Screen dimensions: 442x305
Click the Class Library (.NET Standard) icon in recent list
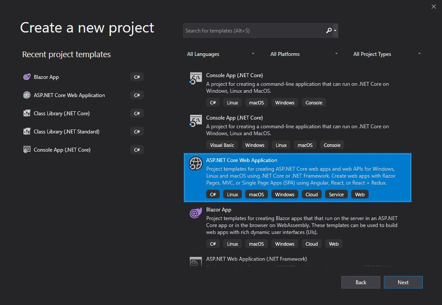pos(27,131)
